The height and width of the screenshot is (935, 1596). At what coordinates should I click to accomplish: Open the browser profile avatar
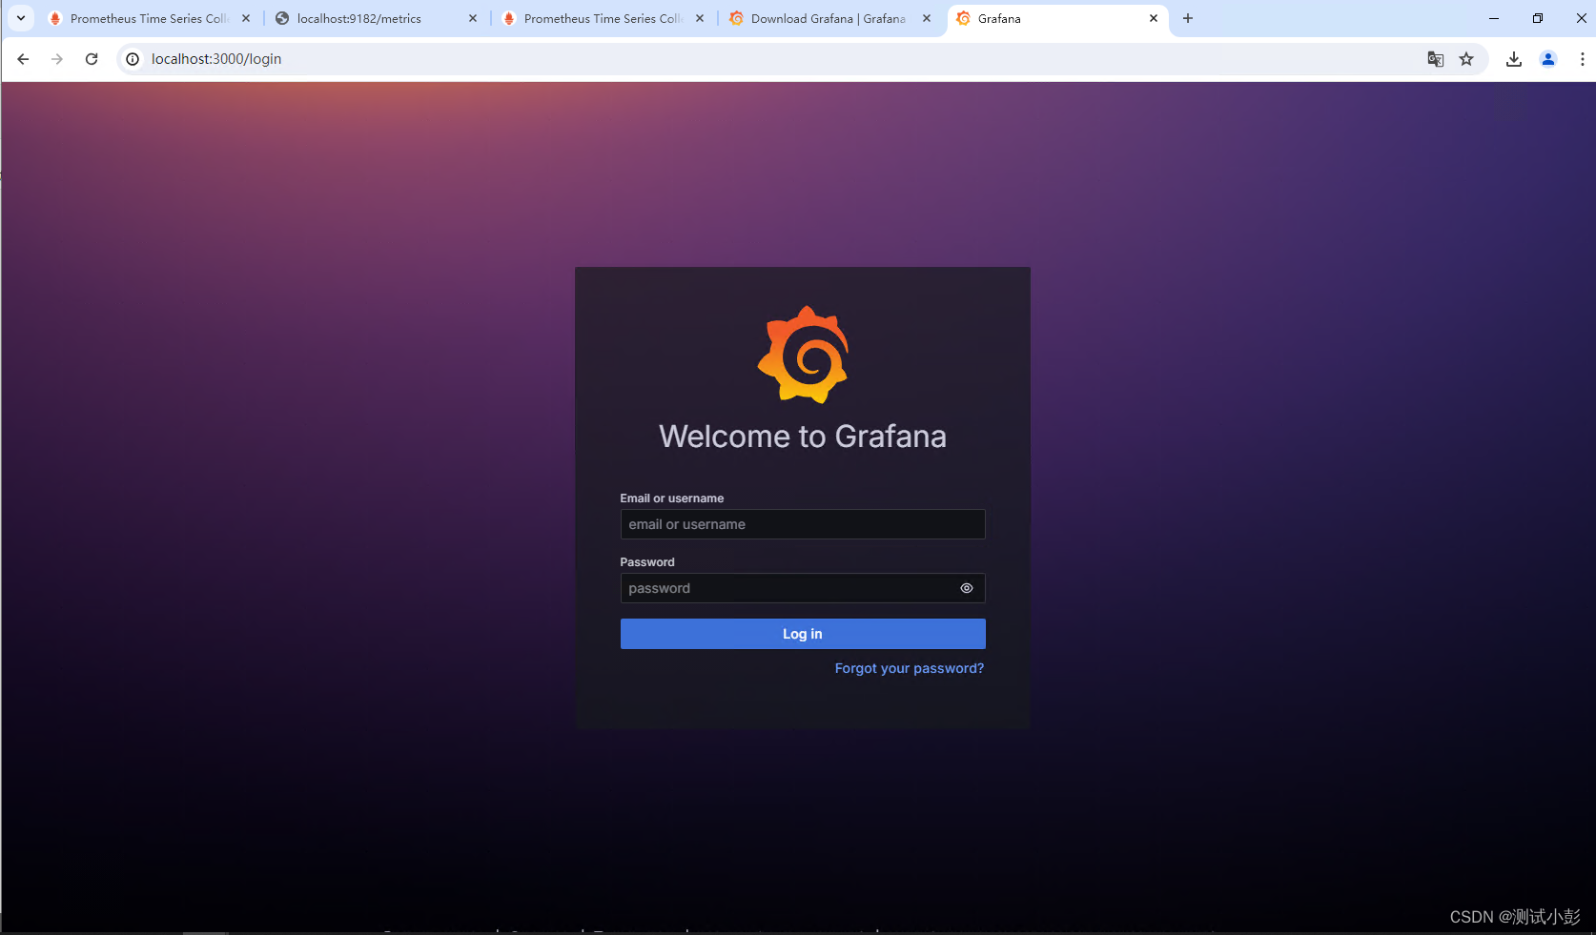point(1548,59)
